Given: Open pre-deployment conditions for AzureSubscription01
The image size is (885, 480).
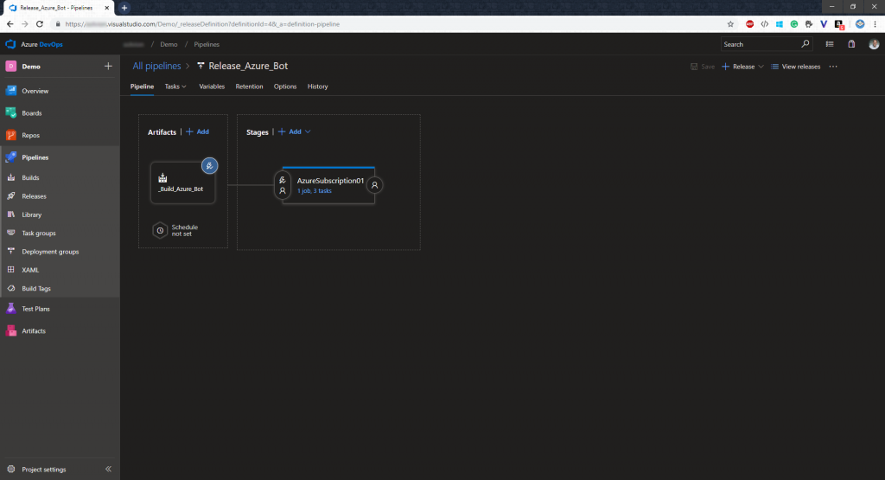Looking at the screenshot, I should coord(283,185).
